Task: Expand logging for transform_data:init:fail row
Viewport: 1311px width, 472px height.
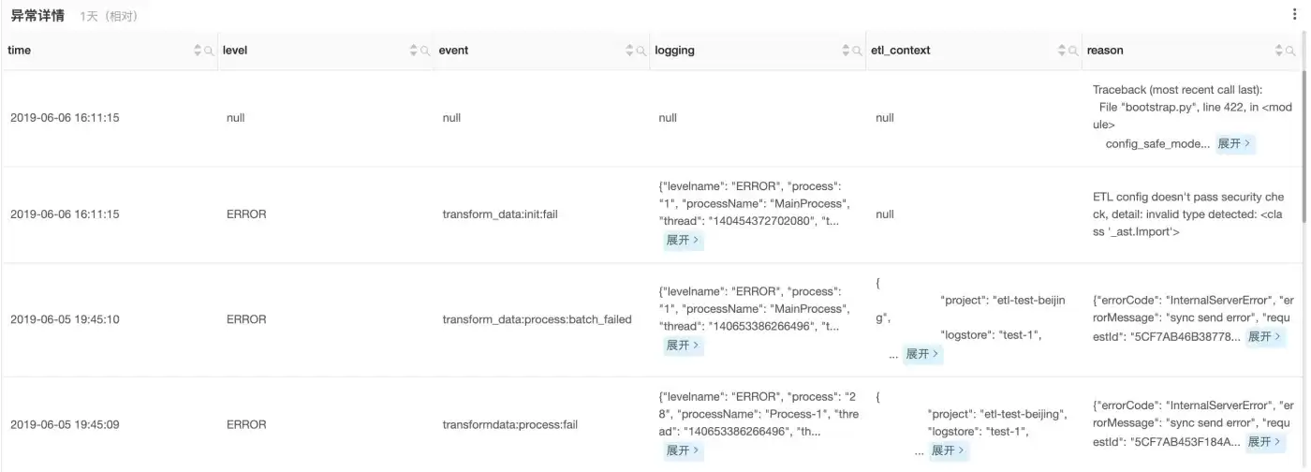Action: click(683, 241)
